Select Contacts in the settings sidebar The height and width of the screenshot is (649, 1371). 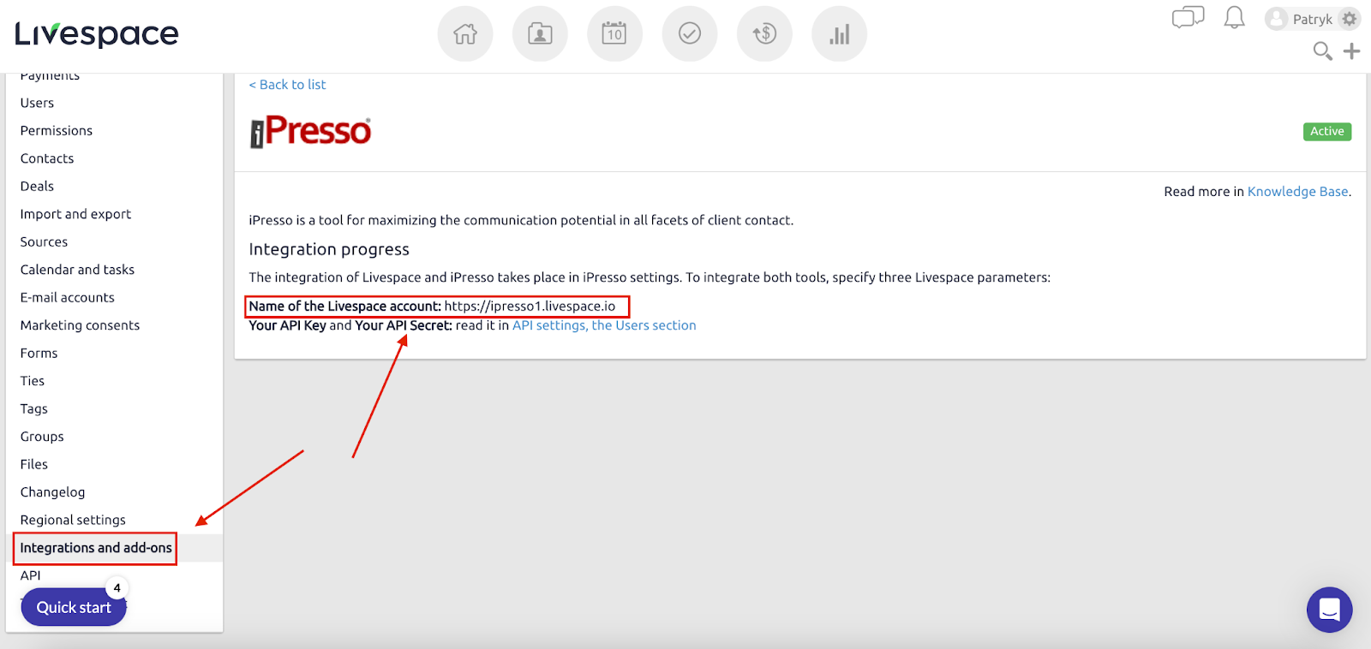(x=47, y=158)
